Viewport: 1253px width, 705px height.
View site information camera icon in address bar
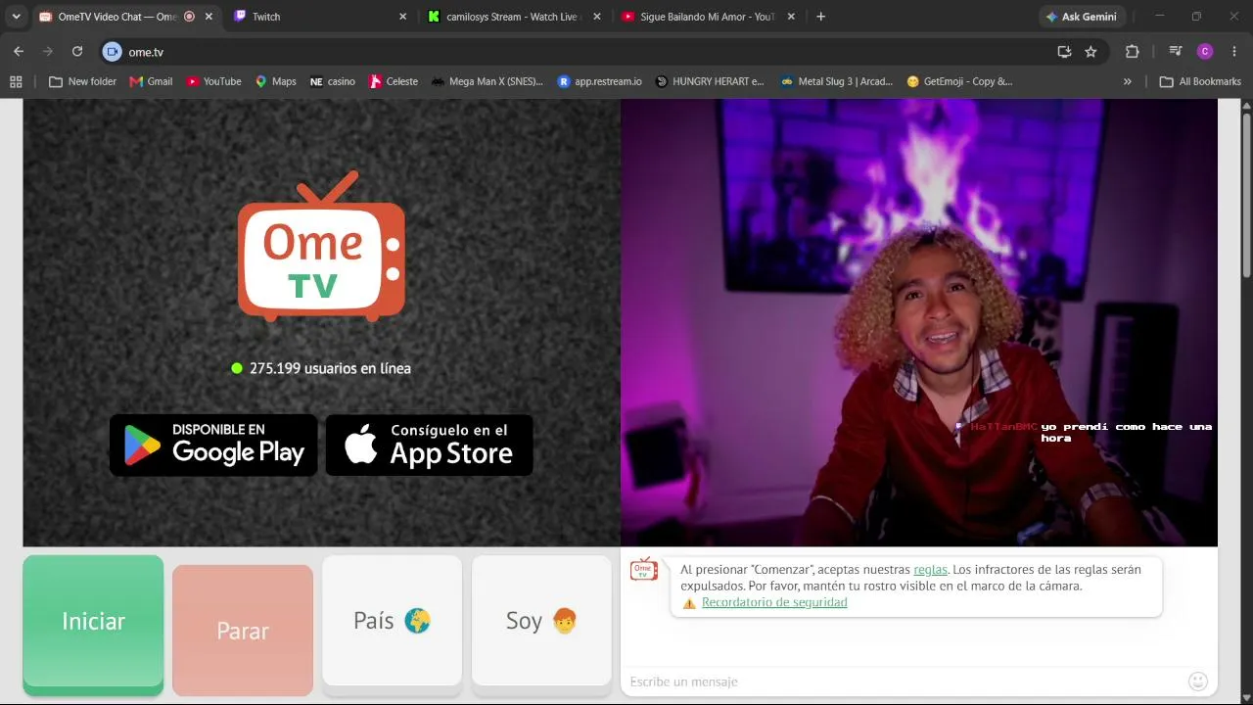click(113, 52)
